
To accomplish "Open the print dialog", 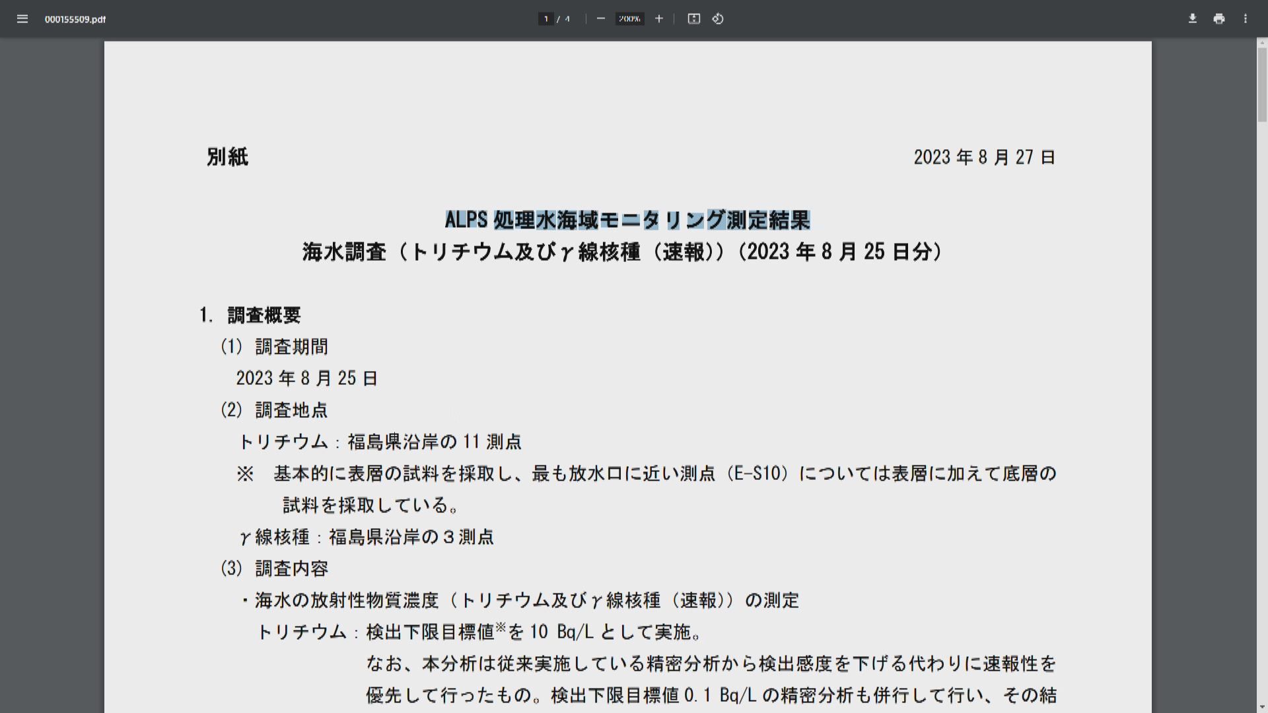I will [1218, 19].
